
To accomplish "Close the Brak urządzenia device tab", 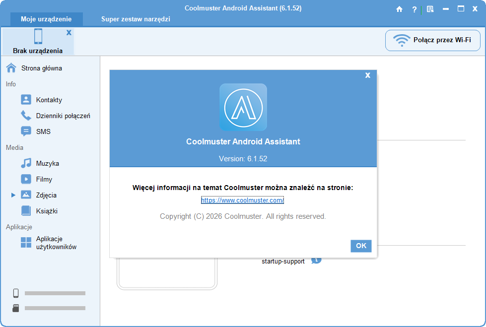I will coord(69,33).
